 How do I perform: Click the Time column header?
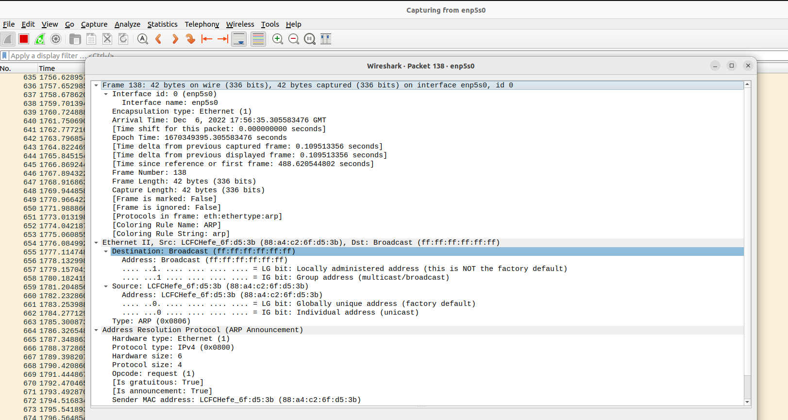pyautogui.click(x=62, y=68)
